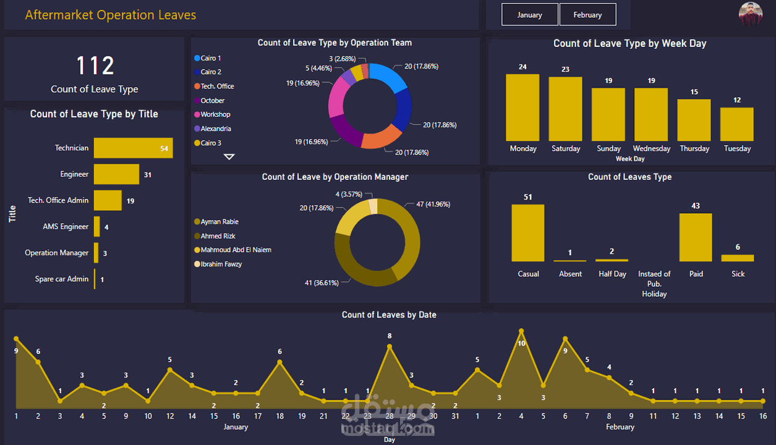Select Workshop in the team legend
The image size is (776, 445).
212,115
